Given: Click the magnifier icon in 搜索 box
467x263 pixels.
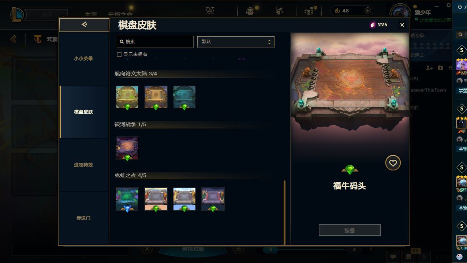Looking at the screenshot, I should point(122,42).
